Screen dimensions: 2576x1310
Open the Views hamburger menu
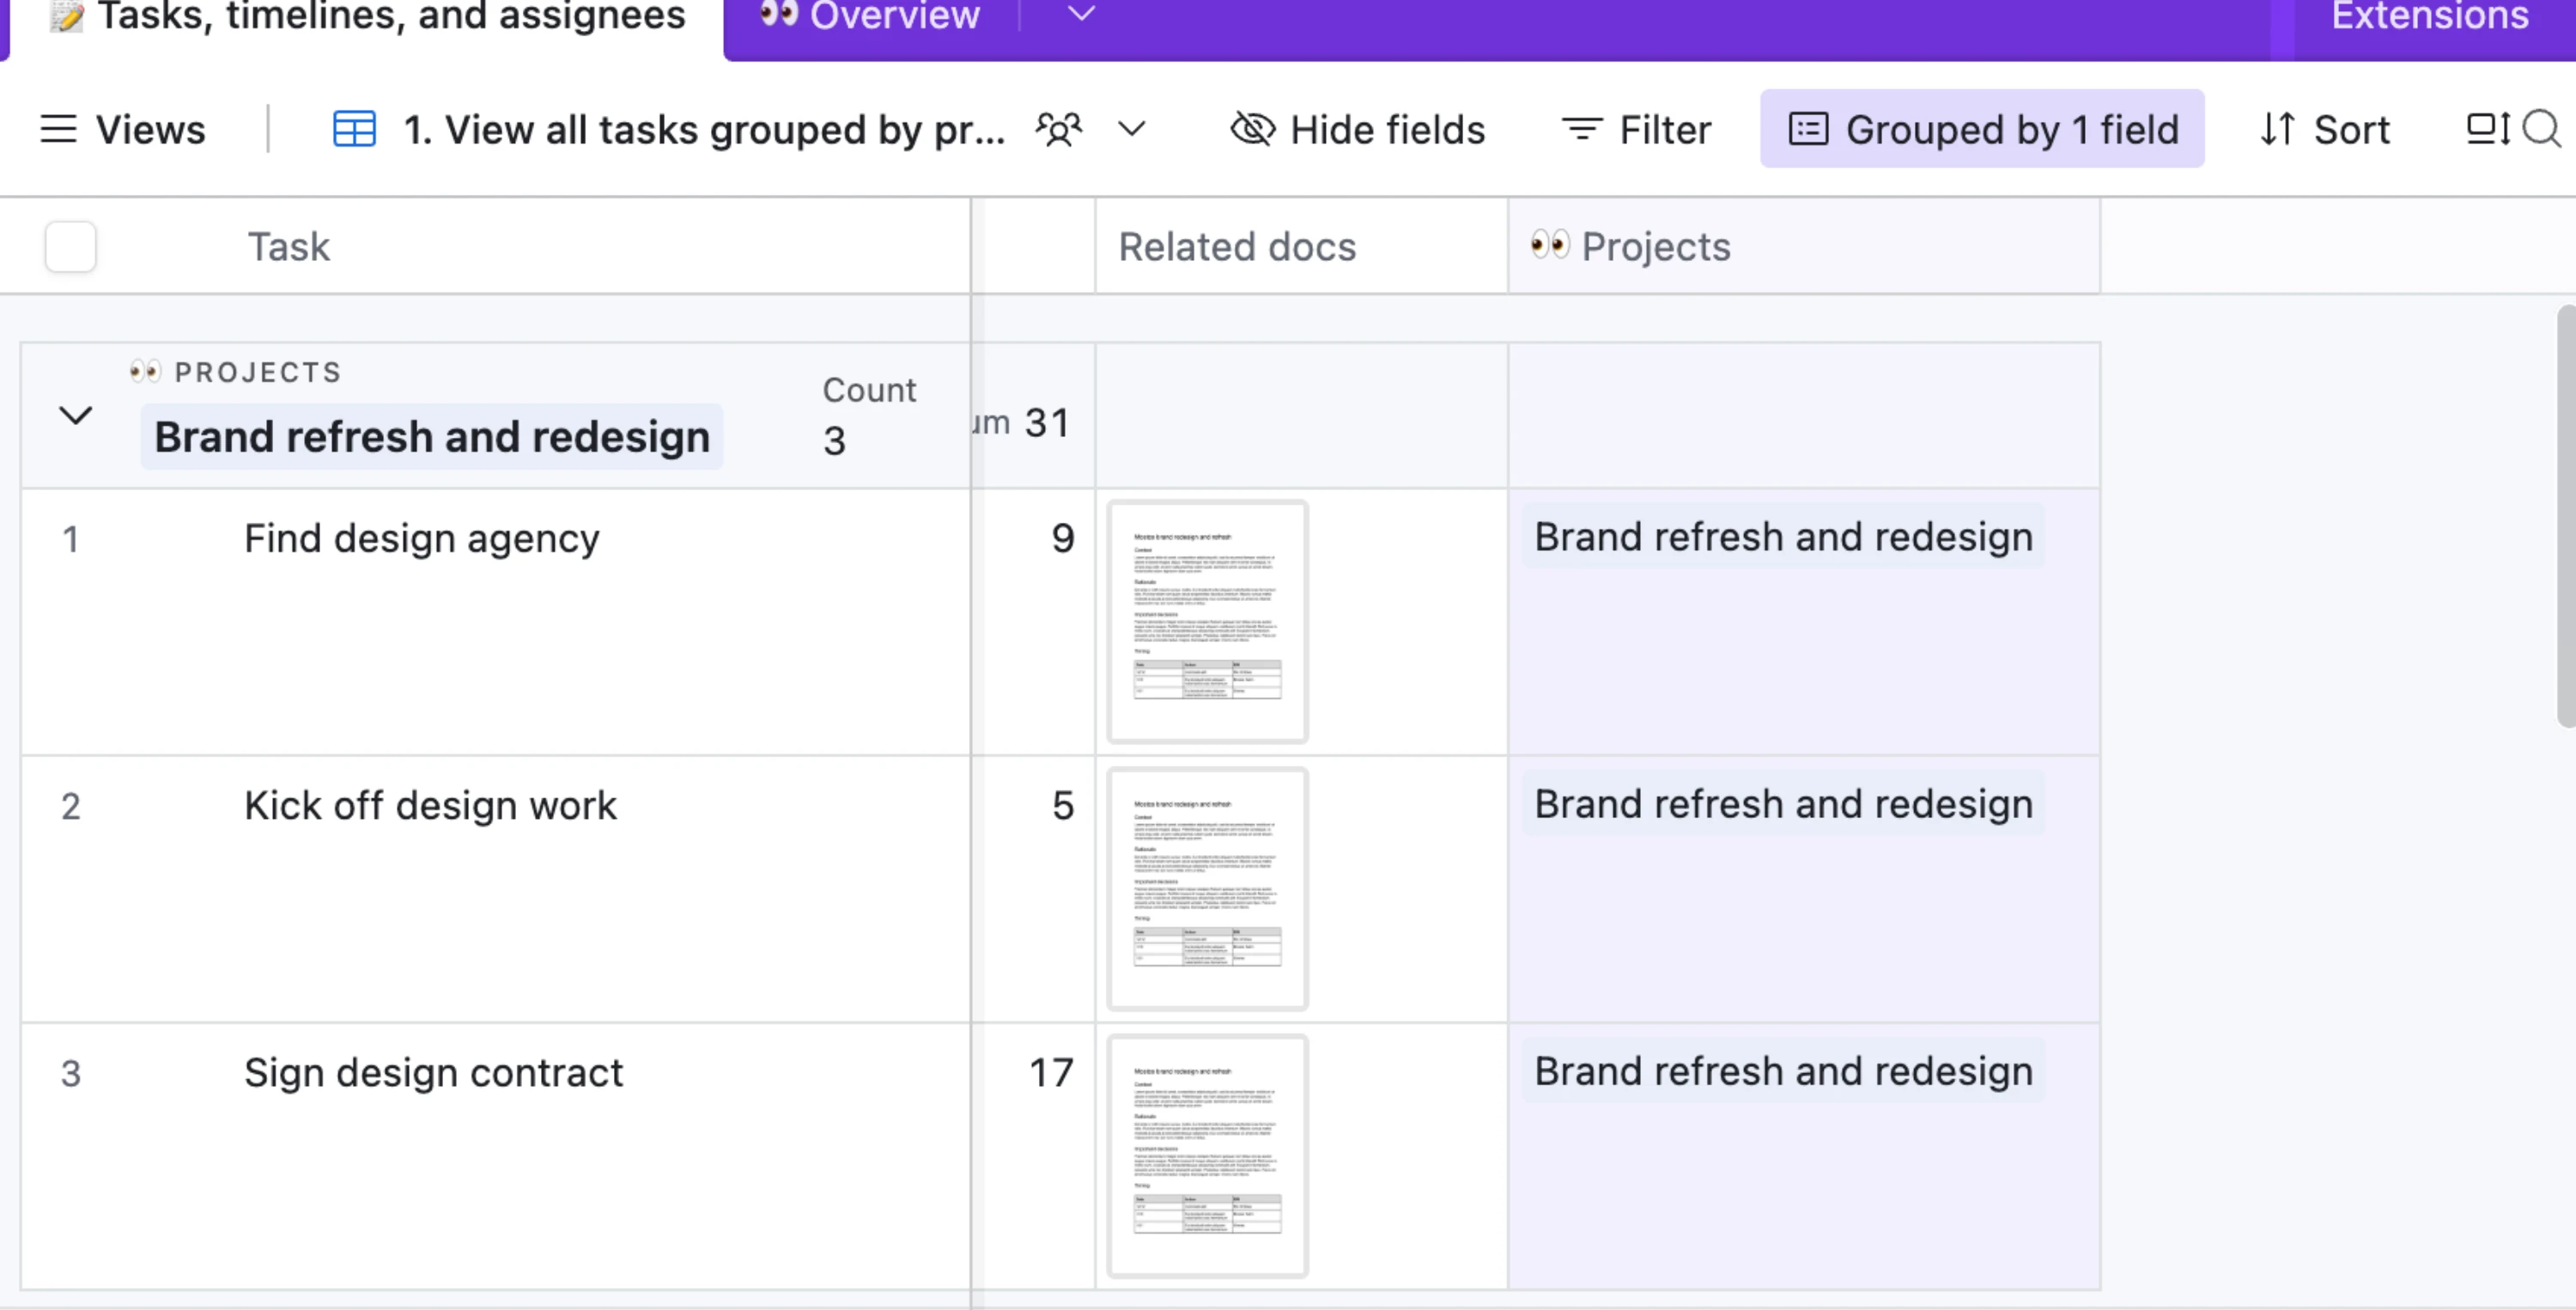(x=58, y=129)
